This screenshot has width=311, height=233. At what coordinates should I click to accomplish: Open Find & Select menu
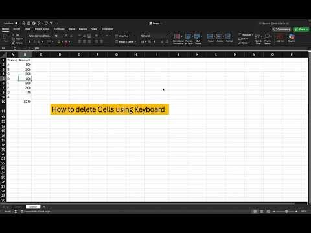[x=268, y=39]
